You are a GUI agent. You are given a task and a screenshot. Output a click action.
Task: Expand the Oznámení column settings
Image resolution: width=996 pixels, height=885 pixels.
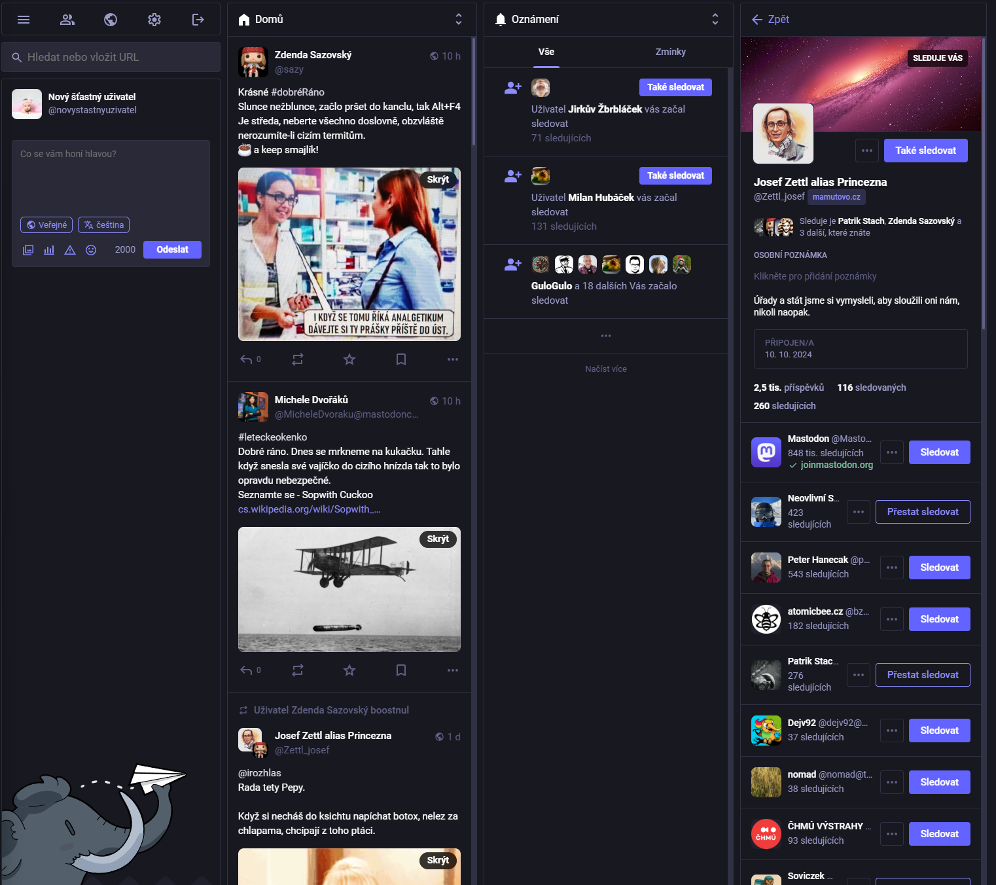(x=715, y=20)
